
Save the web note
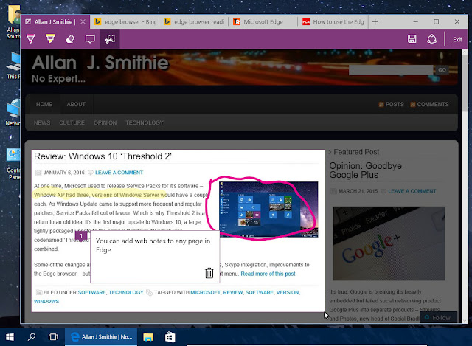[412, 39]
